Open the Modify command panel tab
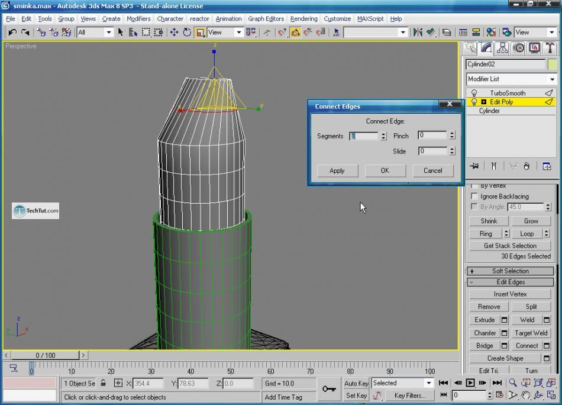 click(486, 48)
